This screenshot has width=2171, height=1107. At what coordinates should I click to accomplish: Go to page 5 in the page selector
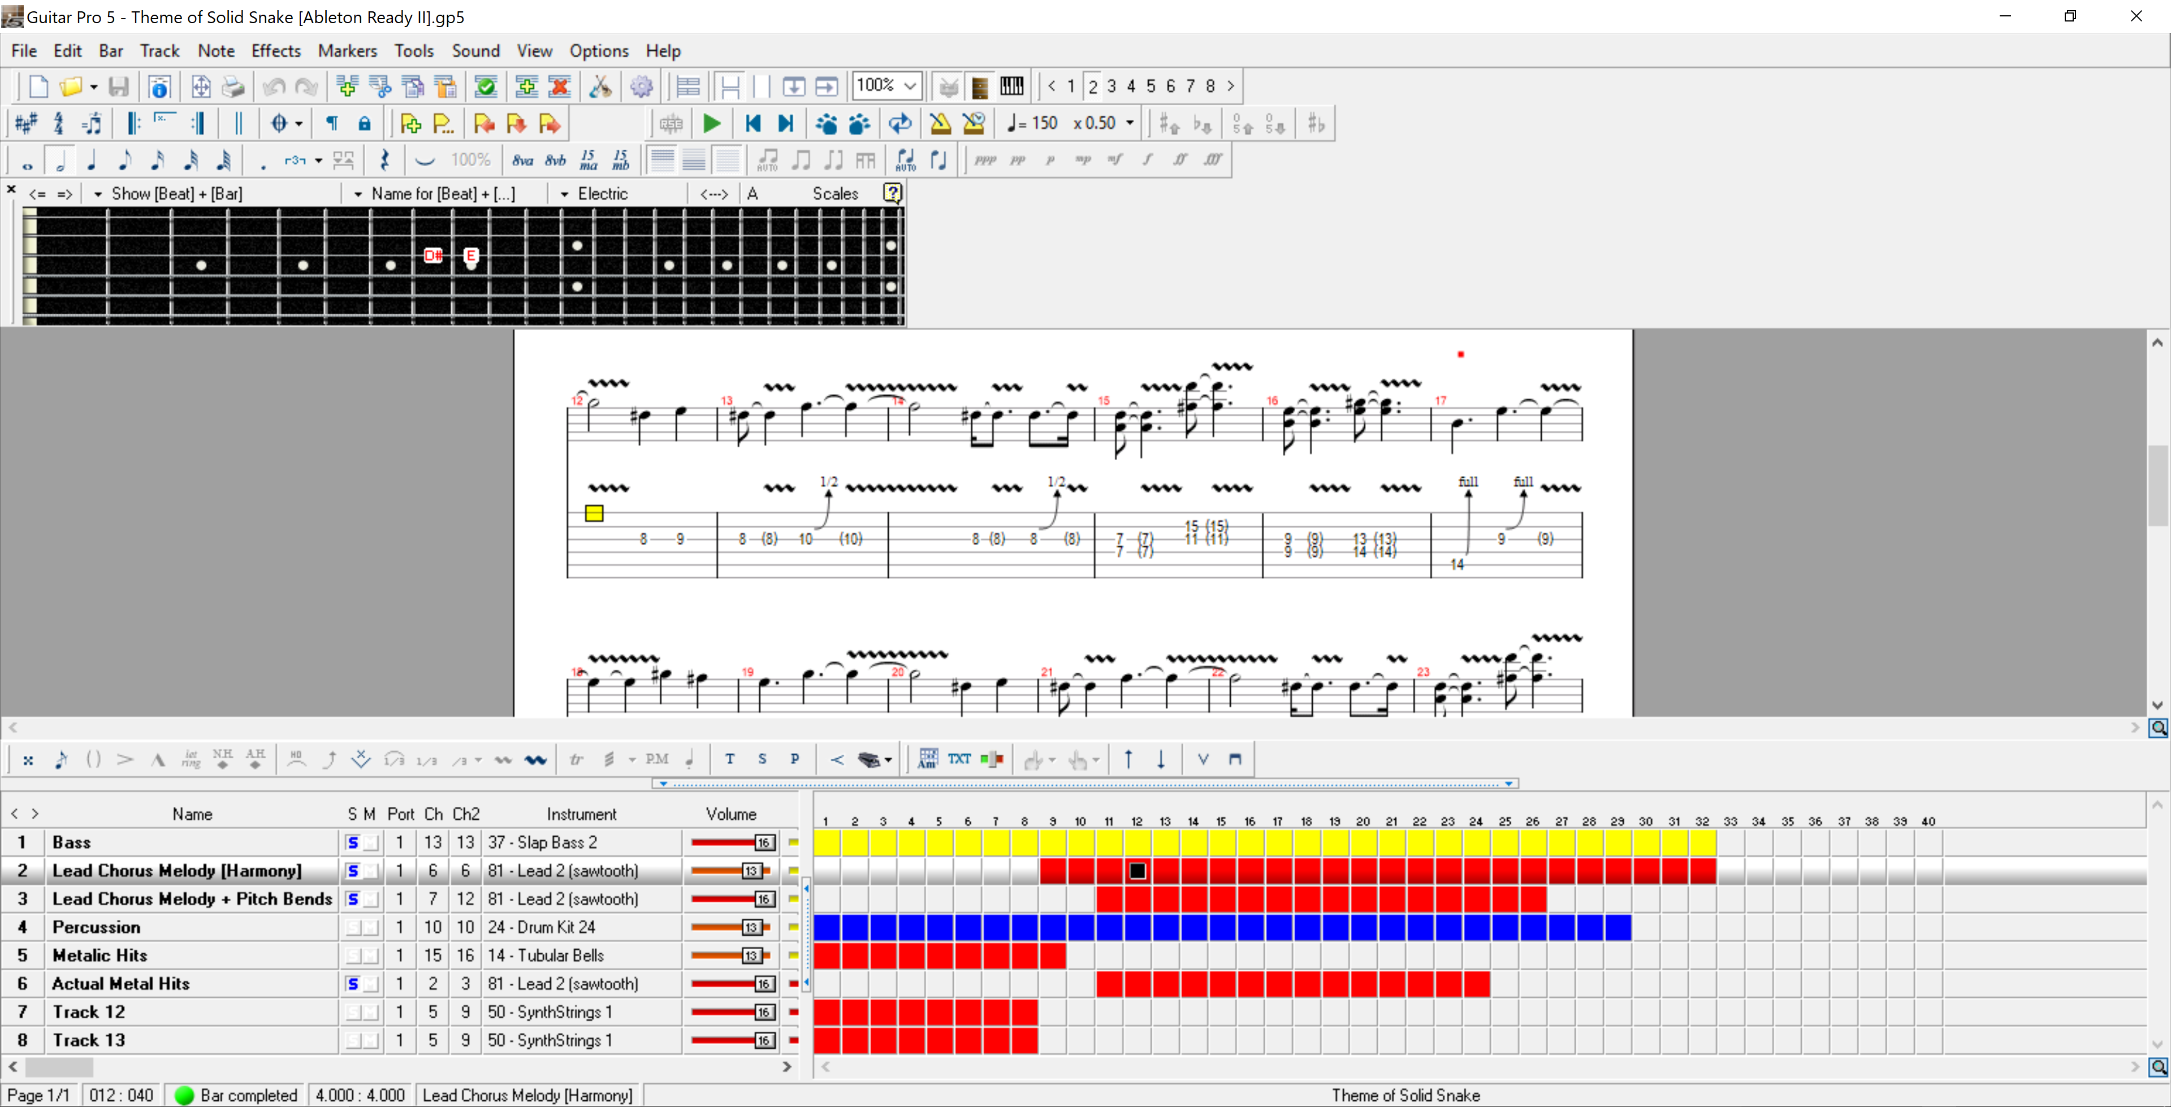coord(1151,86)
